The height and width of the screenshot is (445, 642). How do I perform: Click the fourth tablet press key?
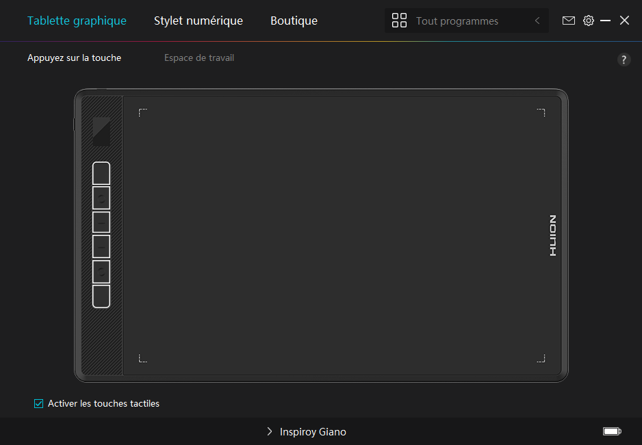101,246
